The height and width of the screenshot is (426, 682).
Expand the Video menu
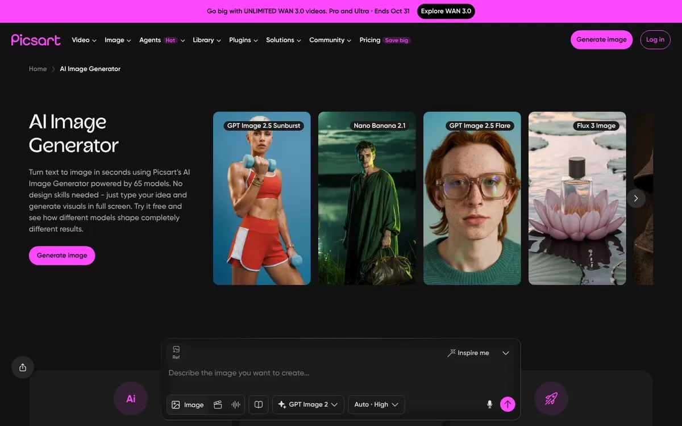[84, 40]
